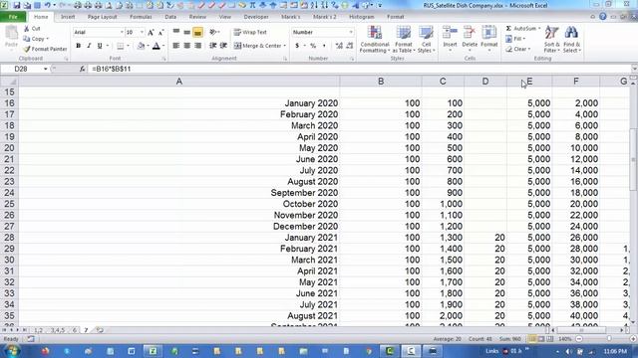Select all cells with corner button

point(9,82)
